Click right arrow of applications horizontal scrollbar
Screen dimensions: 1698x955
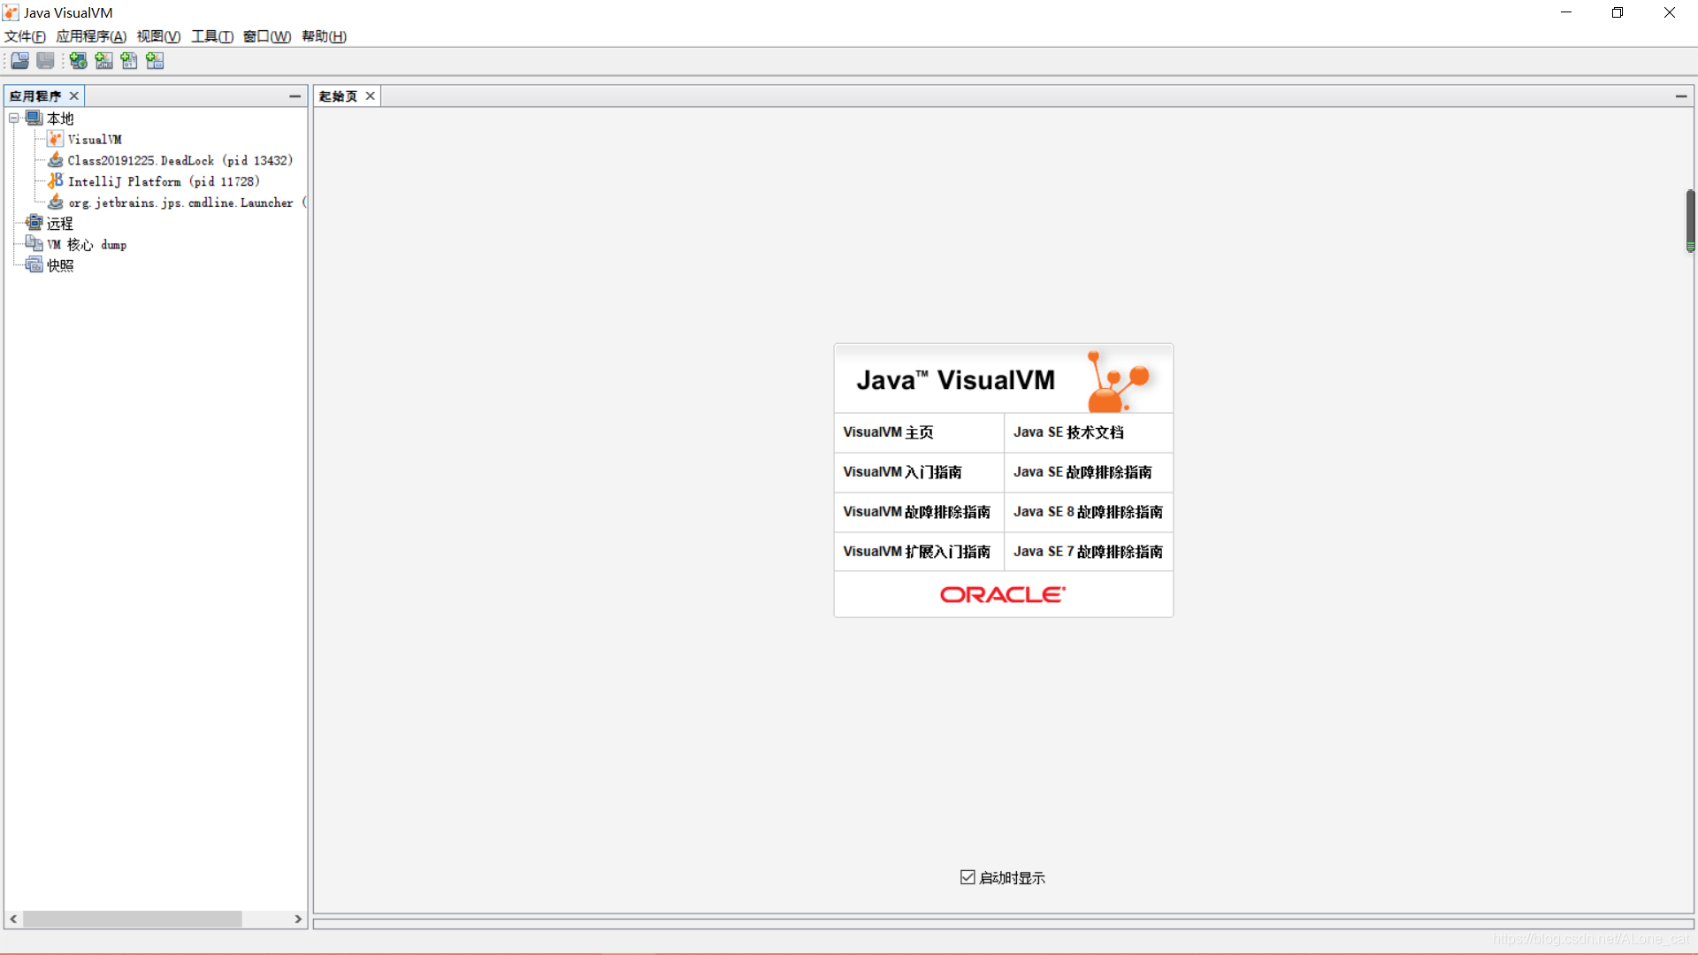click(298, 920)
